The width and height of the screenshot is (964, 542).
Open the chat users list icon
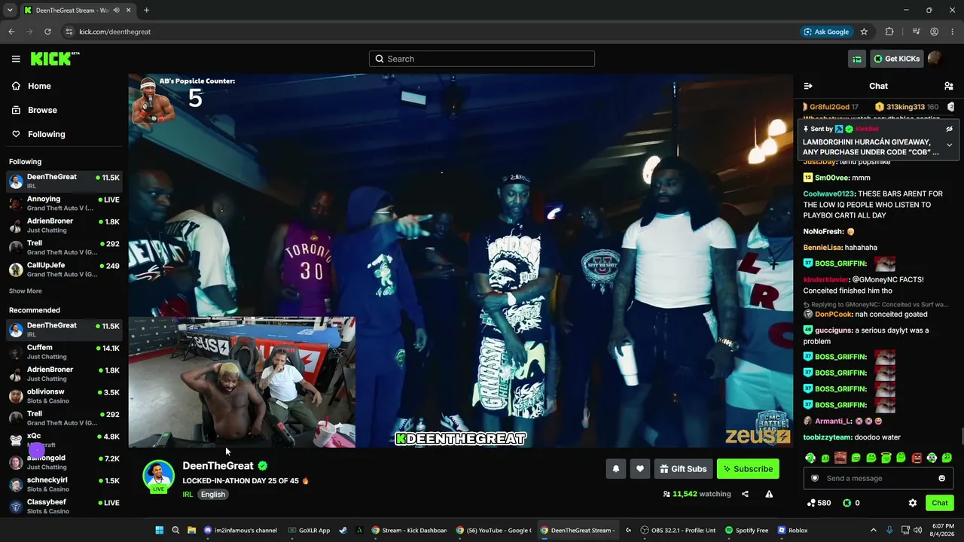coord(949,86)
